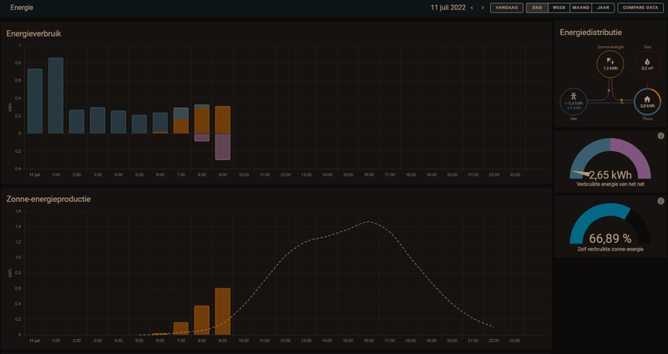Switch to the JAAR period tab
The height and width of the screenshot is (354, 668).
pos(603,8)
